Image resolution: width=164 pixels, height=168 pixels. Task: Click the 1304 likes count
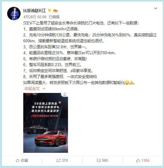pyautogui.click(x=145, y=160)
